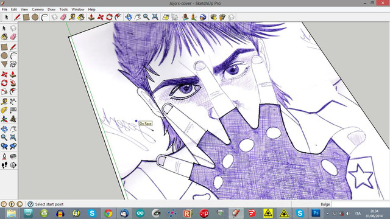Open the Window menu
390x219 pixels.
(x=78, y=10)
